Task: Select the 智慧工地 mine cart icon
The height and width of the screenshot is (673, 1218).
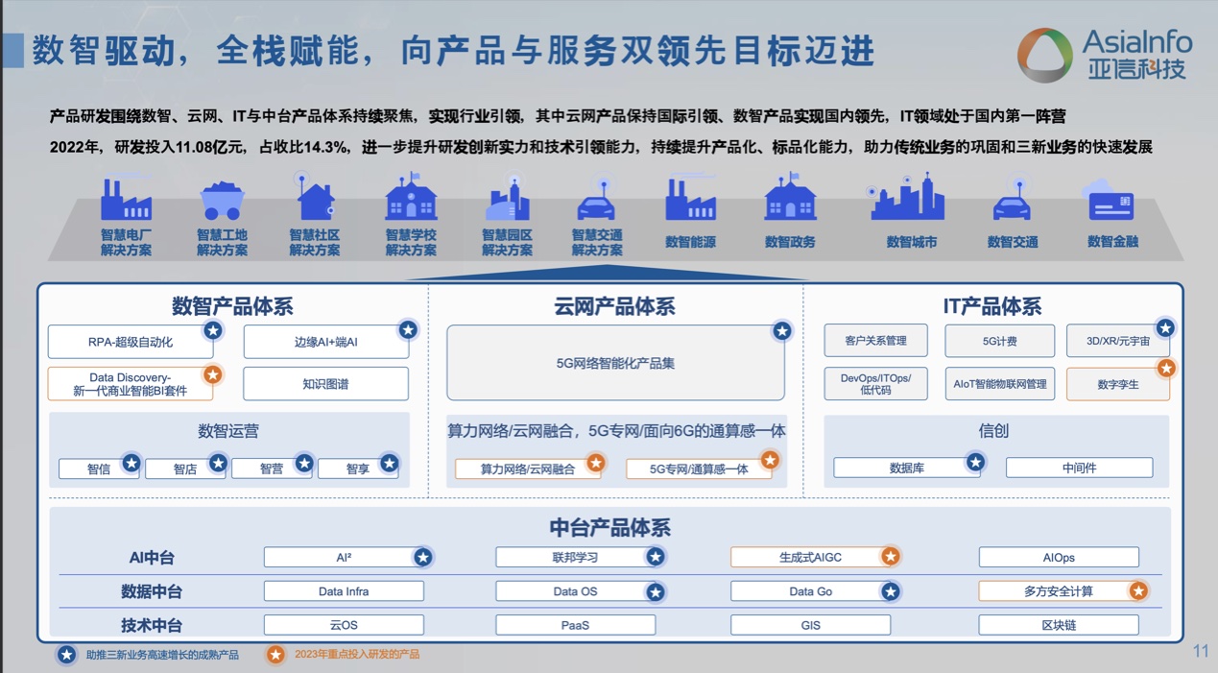Action: [x=222, y=201]
